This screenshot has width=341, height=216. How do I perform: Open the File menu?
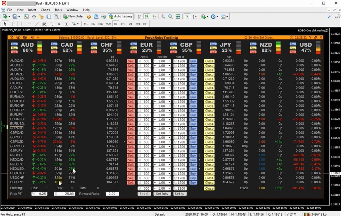click(10, 10)
